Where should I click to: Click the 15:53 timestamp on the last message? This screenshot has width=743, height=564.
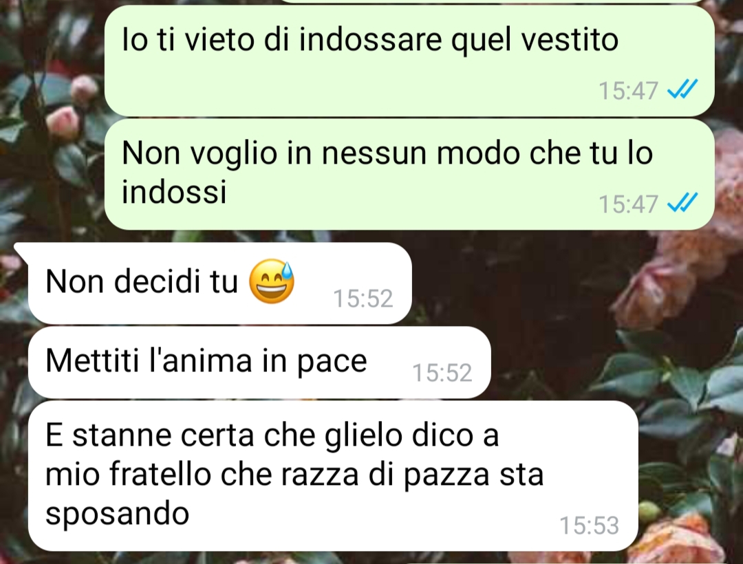point(589,525)
